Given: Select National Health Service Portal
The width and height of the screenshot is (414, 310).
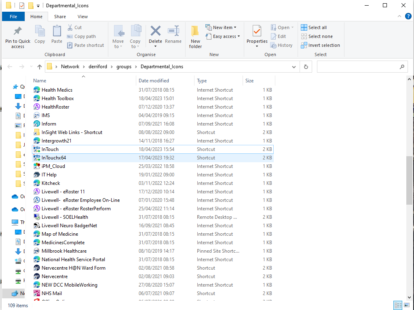Looking at the screenshot, I should (x=152, y=260).
